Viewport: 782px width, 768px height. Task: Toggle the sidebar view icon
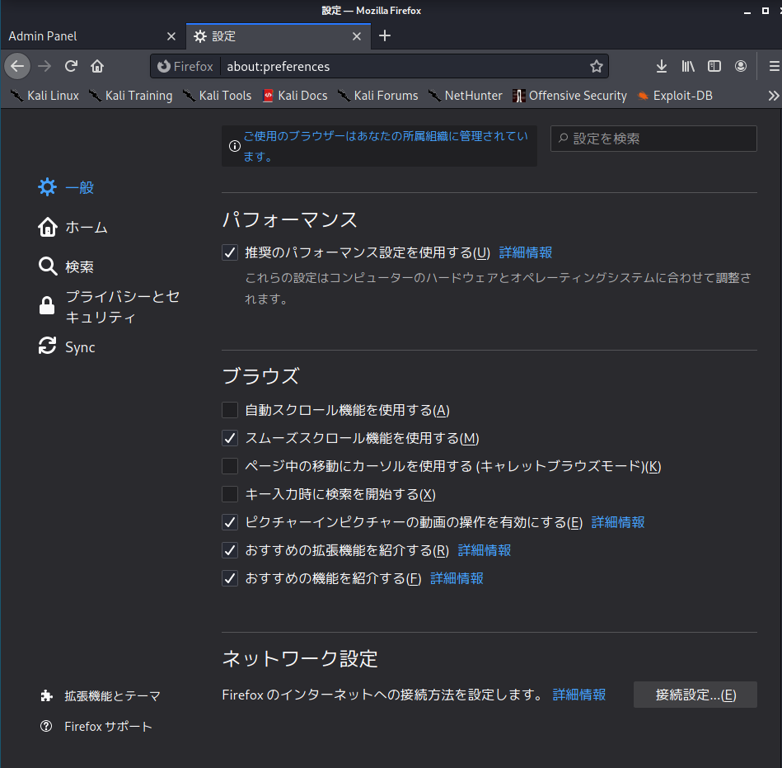click(715, 66)
